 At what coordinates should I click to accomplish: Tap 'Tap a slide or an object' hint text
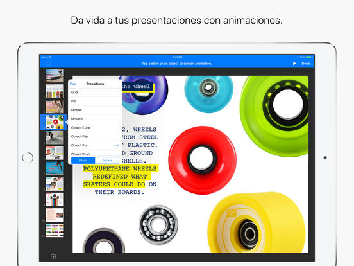[x=177, y=64]
